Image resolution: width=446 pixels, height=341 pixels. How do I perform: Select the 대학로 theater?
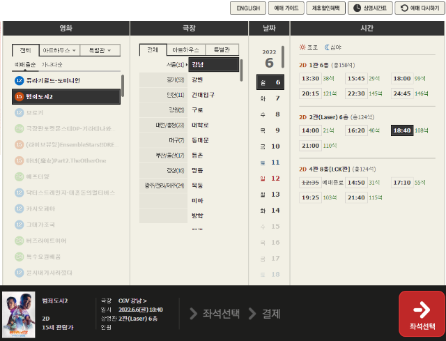point(214,125)
